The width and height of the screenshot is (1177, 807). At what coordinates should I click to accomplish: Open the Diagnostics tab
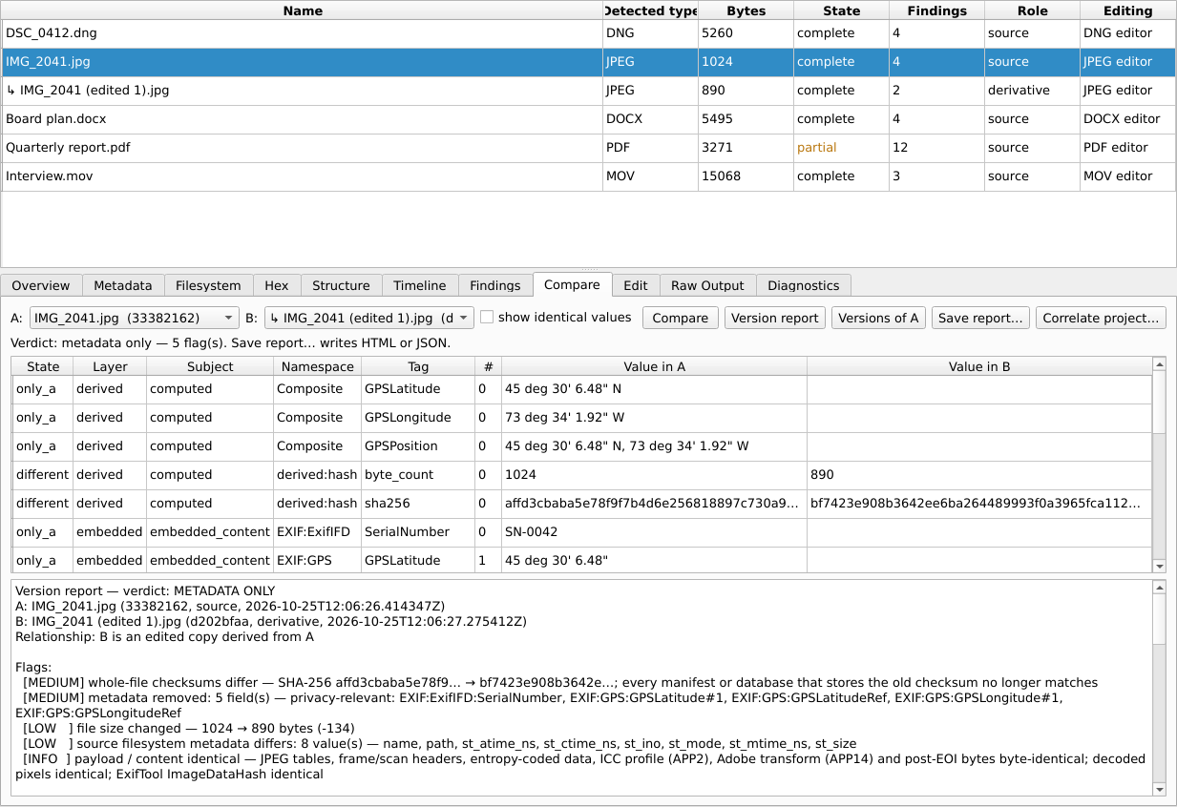tap(804, 285)
